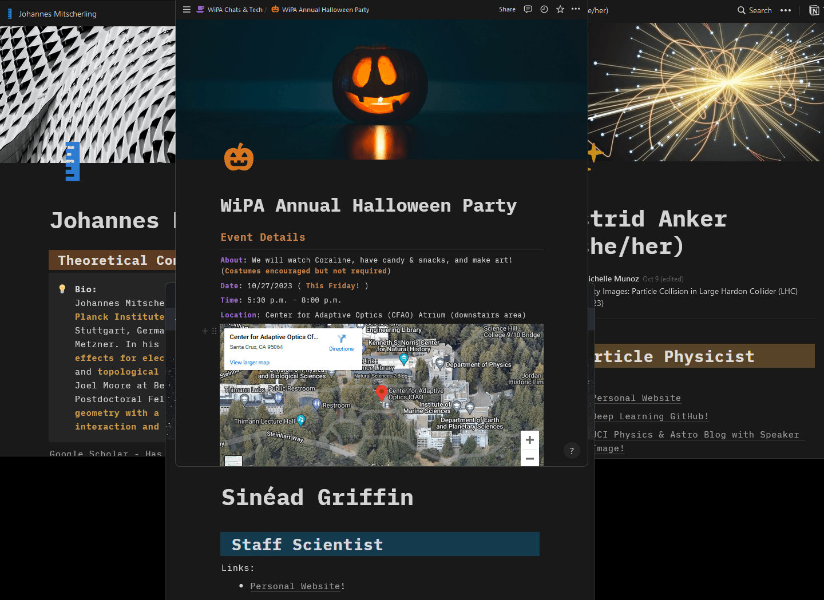
Task: Open View larger map link
Action: coord(249,362)
